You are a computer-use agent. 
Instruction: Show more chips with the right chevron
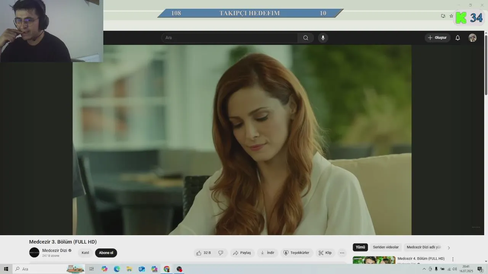(x=449, y=248)
